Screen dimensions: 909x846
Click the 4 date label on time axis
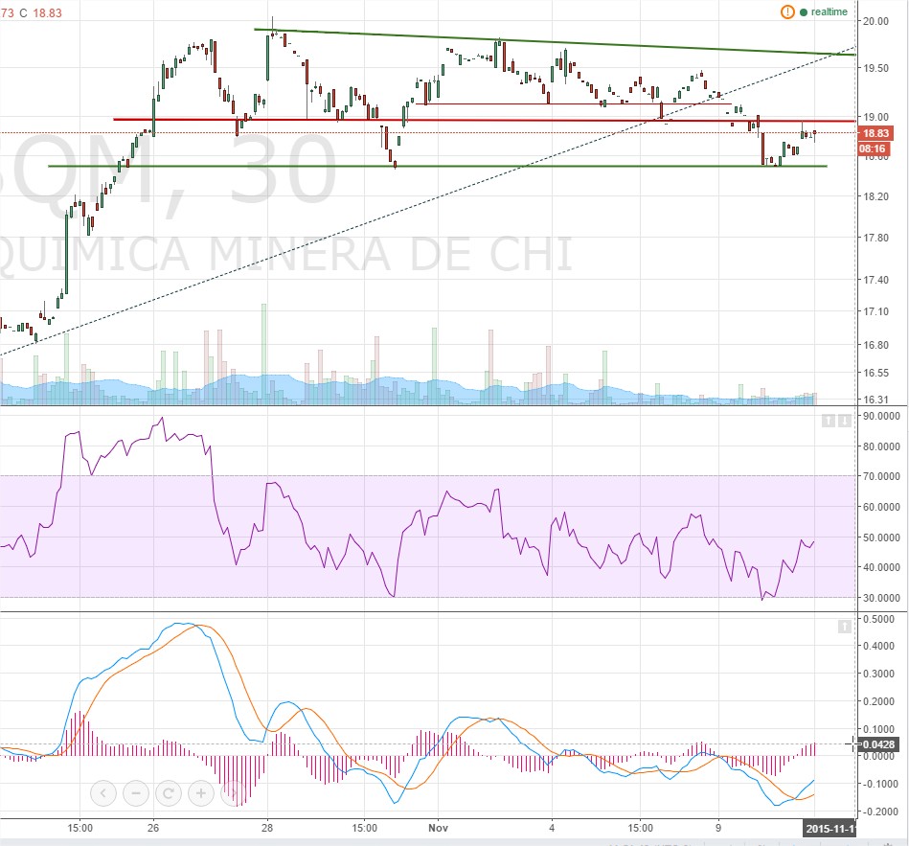pyautogui.click(x=552, y=828)
